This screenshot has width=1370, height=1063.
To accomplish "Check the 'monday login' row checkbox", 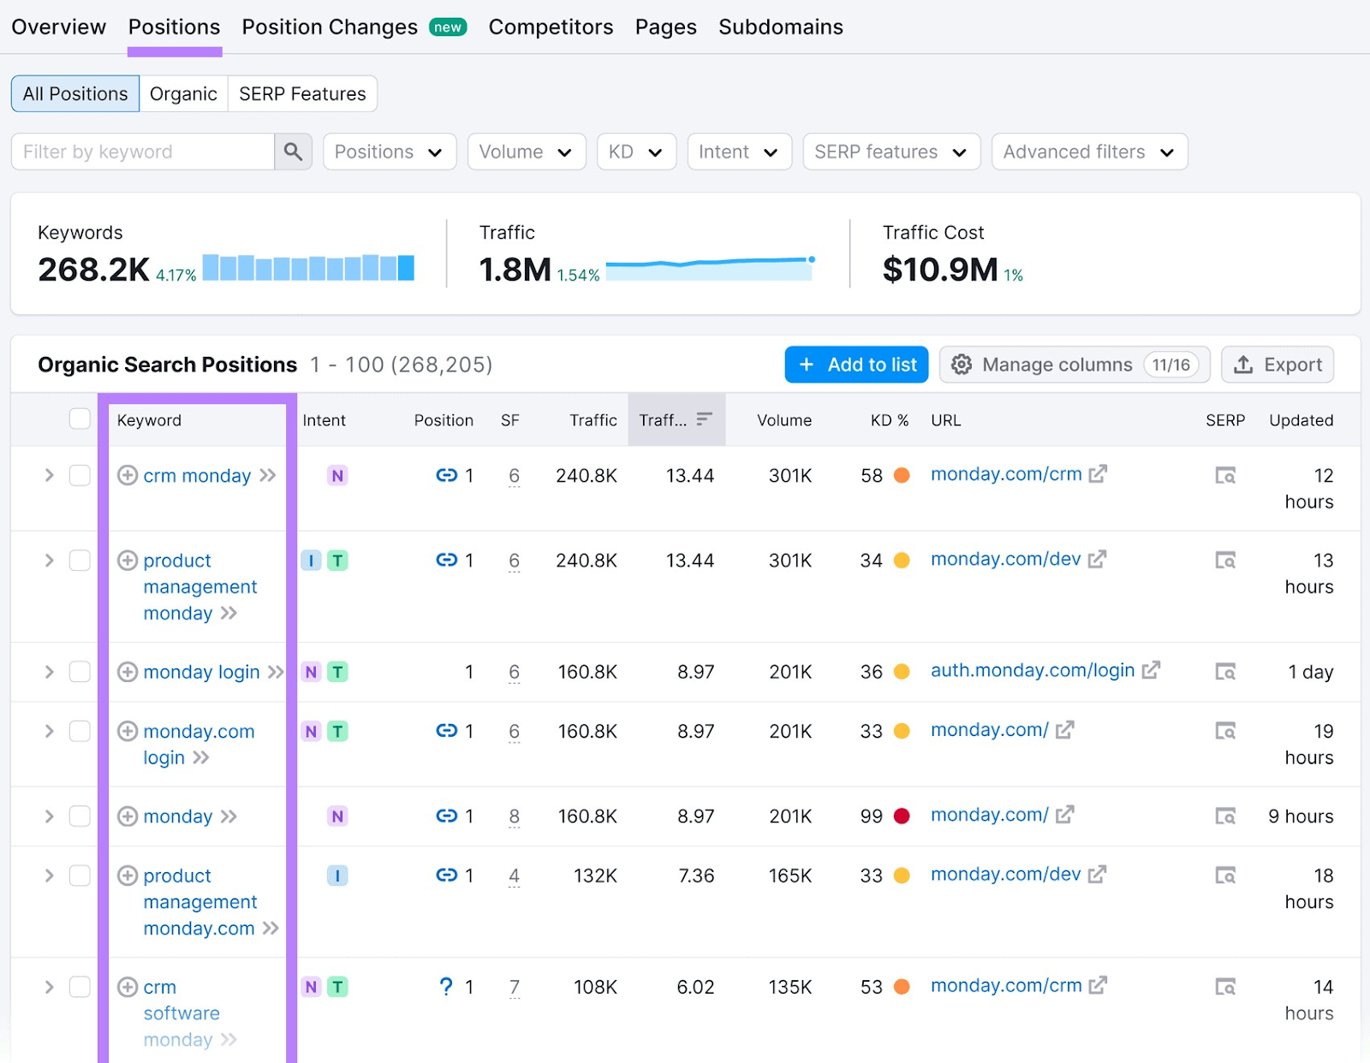I will (80, 672).
